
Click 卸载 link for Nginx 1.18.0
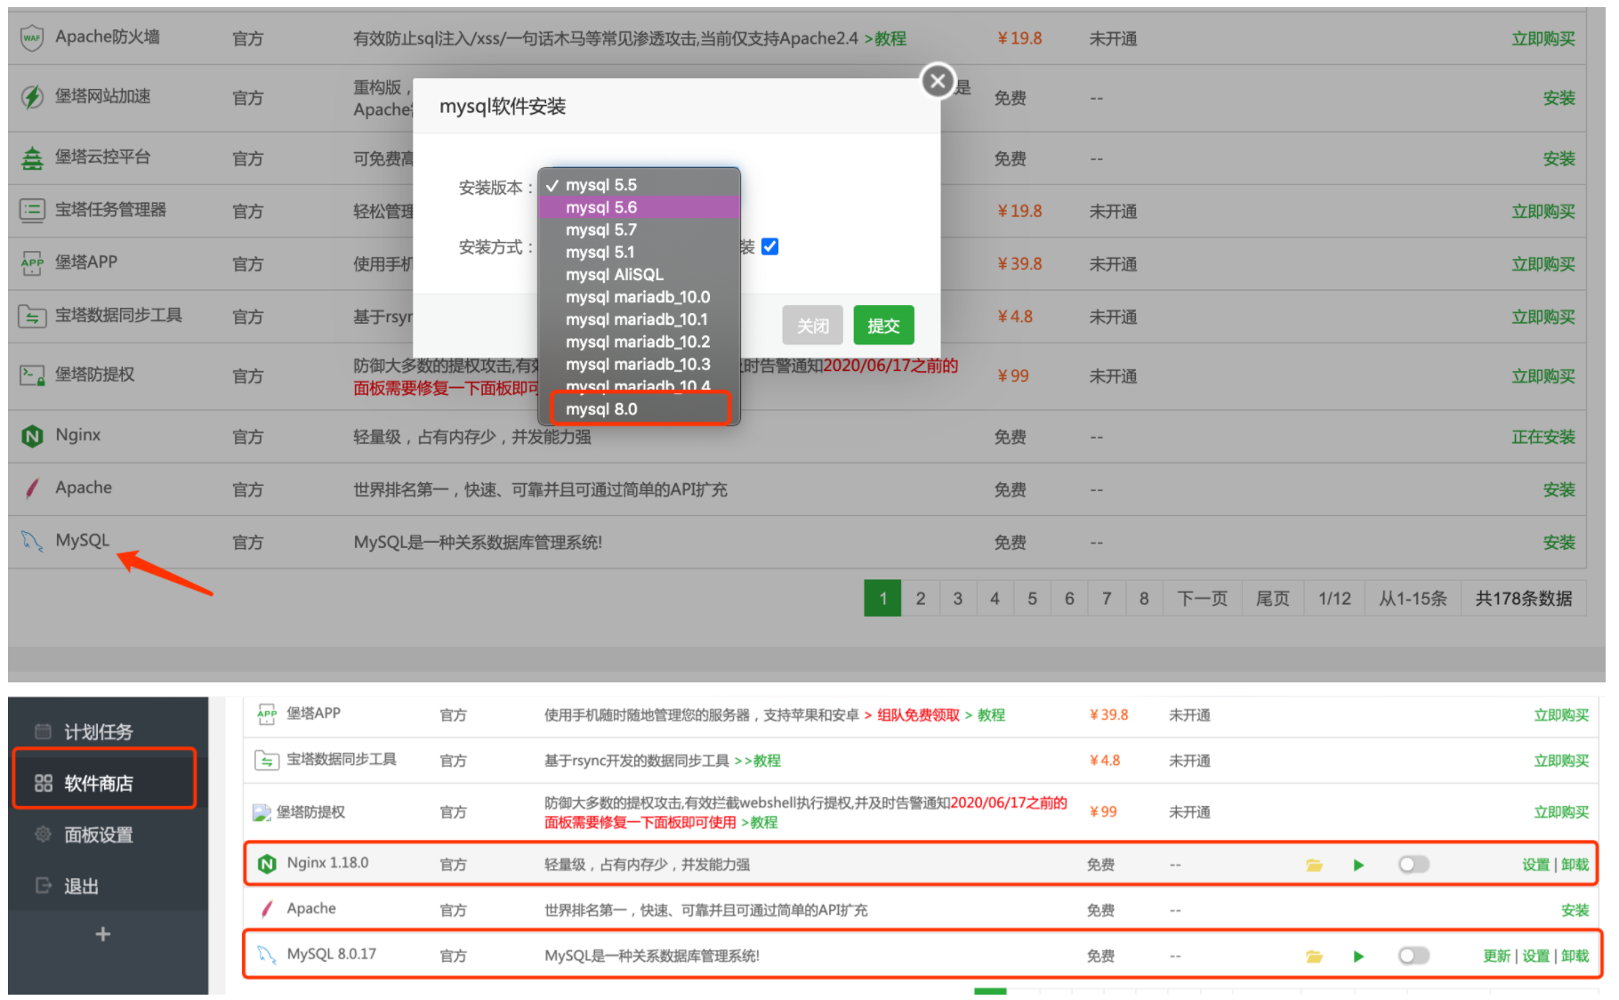(1575, 864)
